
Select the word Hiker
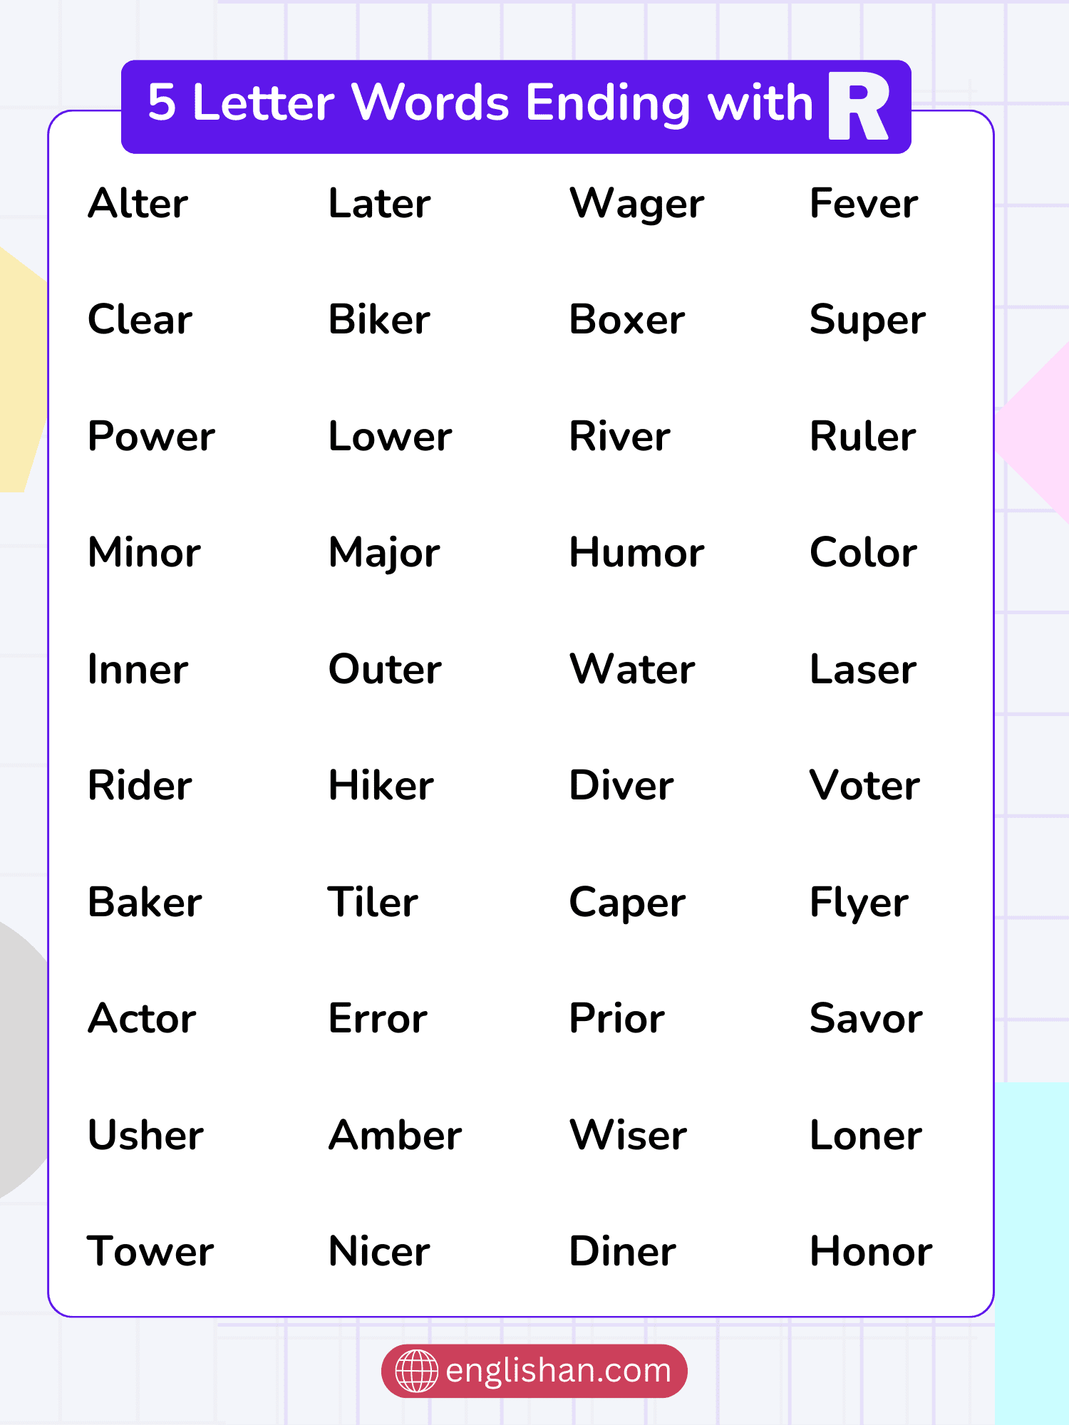tap(381, 786)
